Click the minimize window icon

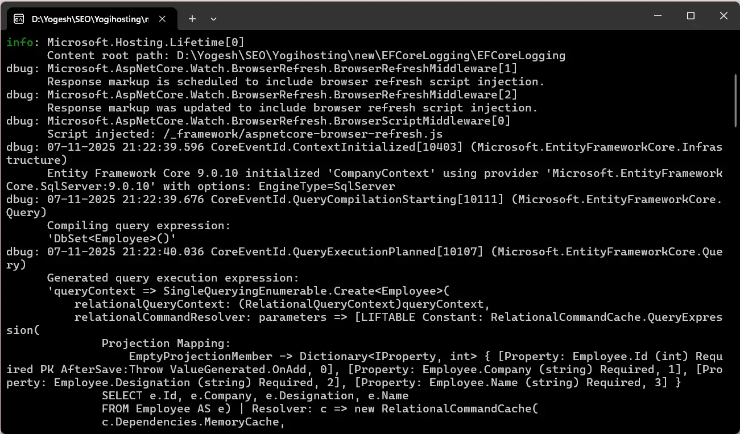pyautogui.click(x=657, y=16)
